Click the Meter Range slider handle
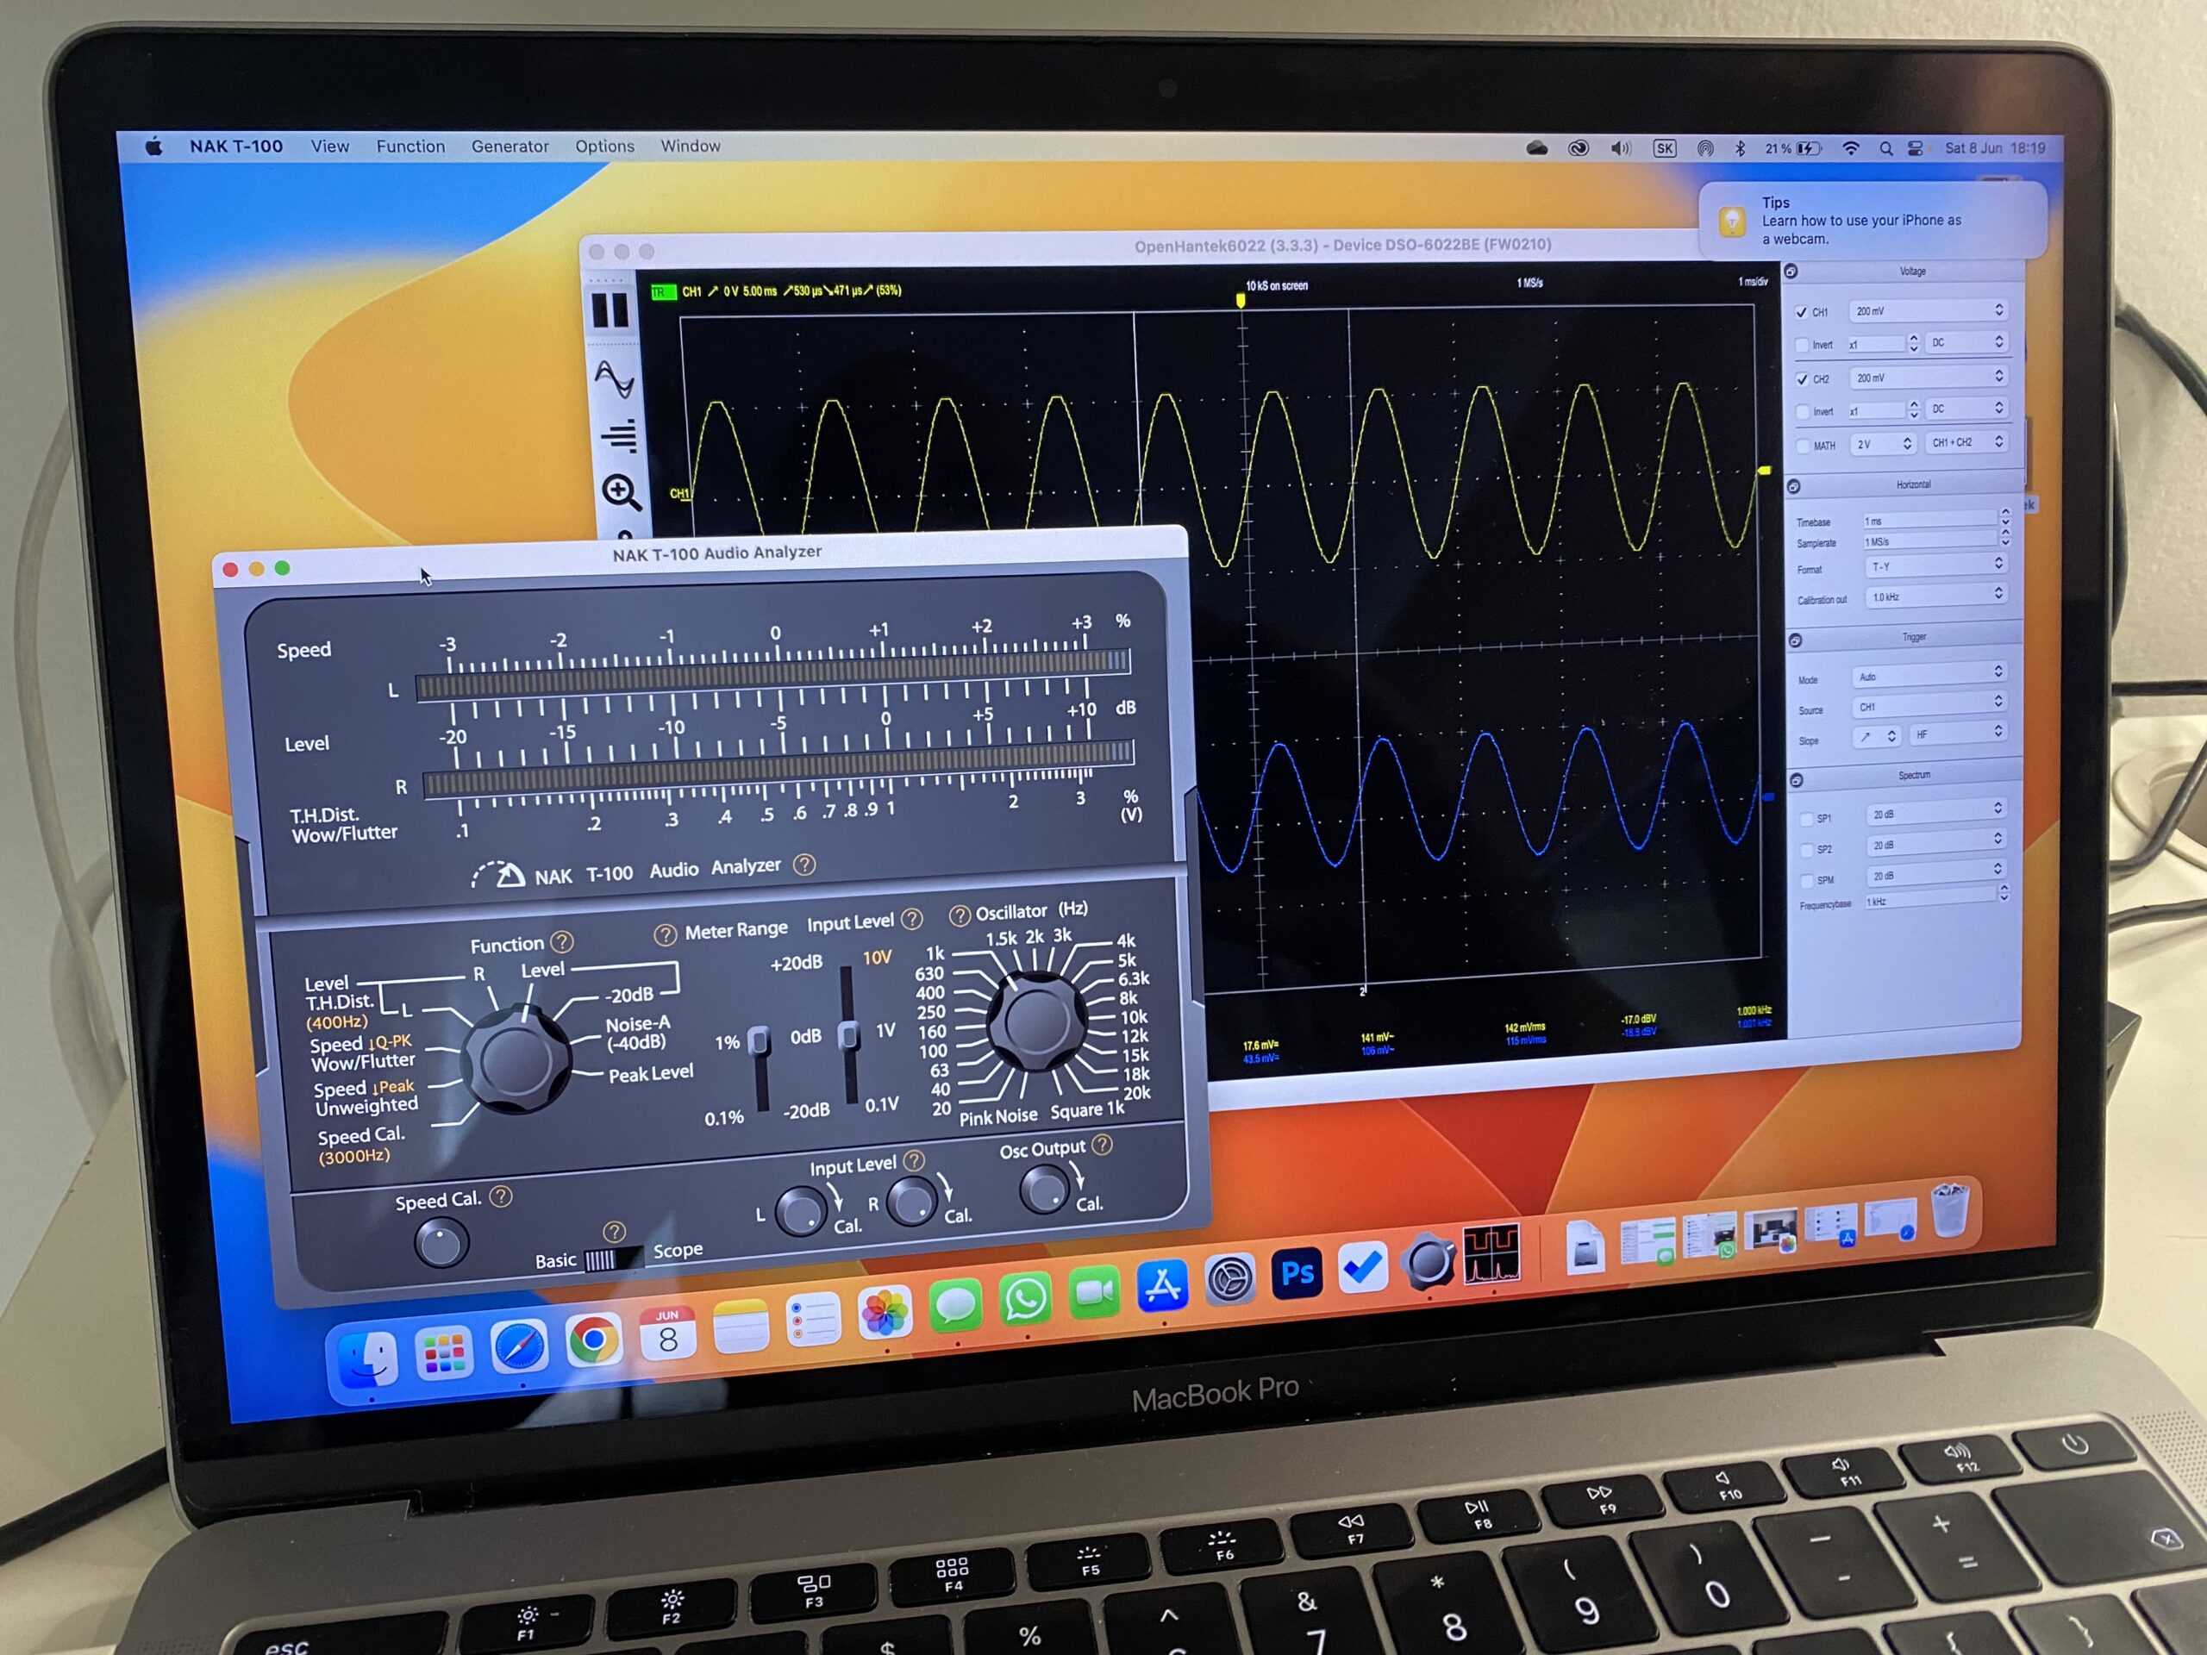 coord(760,1040)
